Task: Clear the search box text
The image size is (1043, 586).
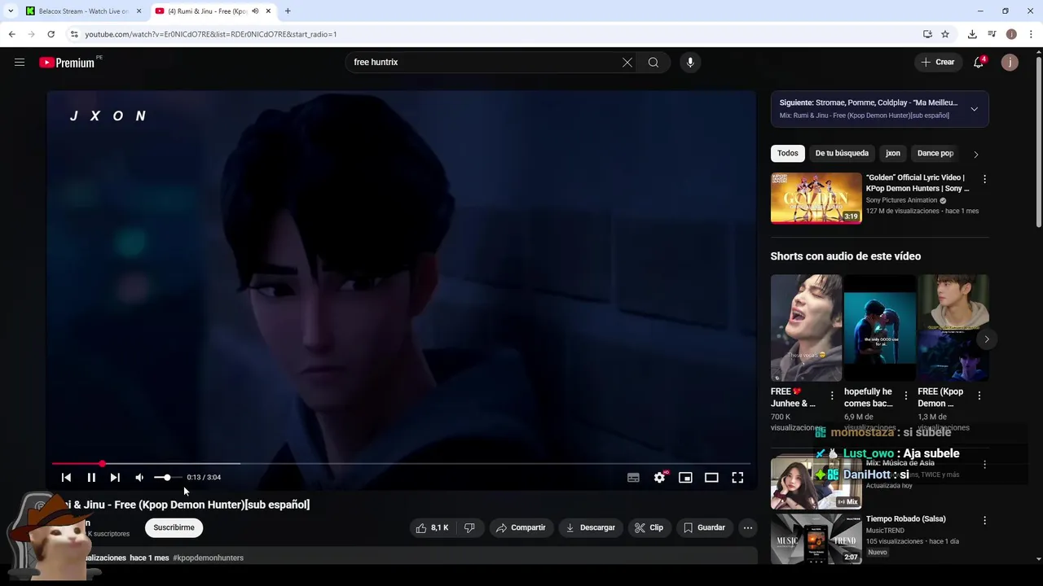Action: [627, 63]
